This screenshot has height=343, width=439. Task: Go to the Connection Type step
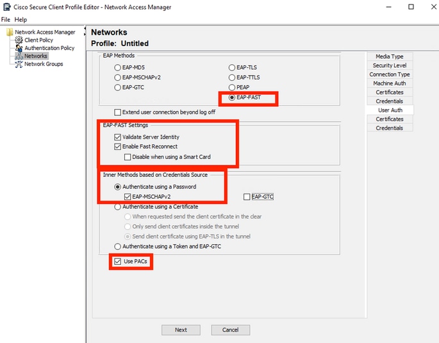click(390, 74)
